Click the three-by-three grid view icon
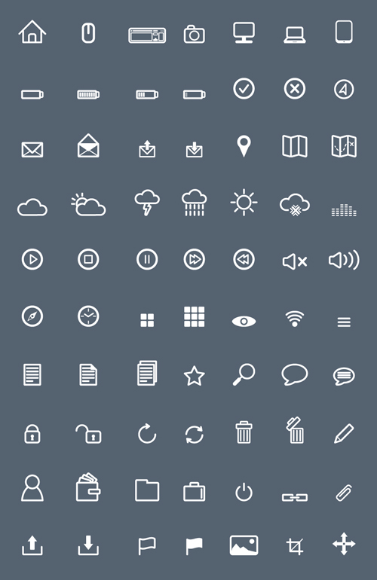Viewport: 377px width, 580px height. click(194, 316)
